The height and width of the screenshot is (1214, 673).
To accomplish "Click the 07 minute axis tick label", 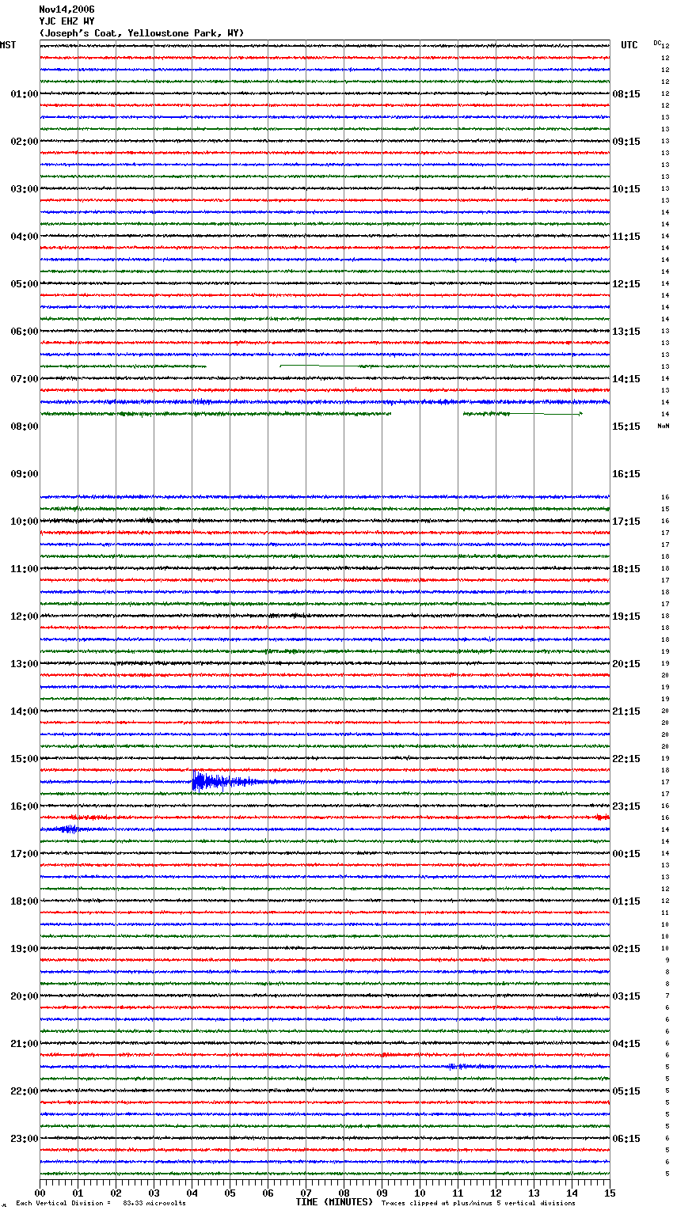I will point(306,1193).
